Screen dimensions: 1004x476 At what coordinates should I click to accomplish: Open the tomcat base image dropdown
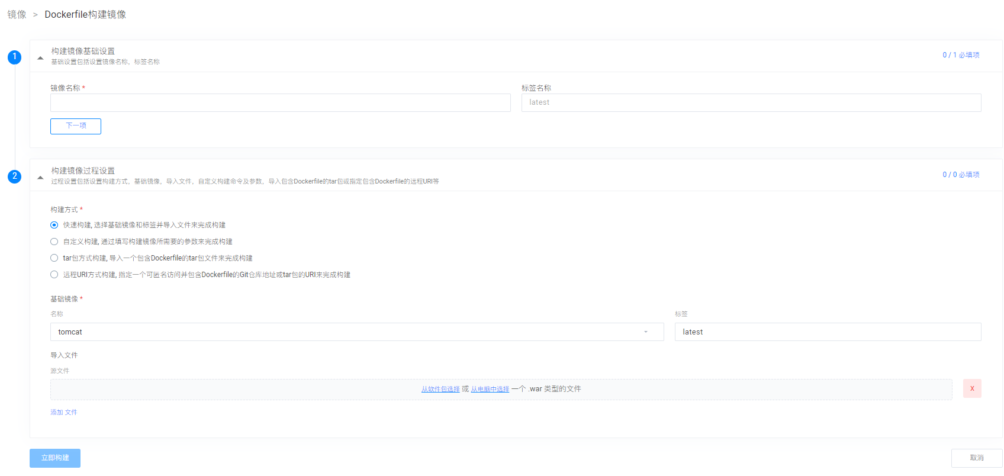(356, 332)
